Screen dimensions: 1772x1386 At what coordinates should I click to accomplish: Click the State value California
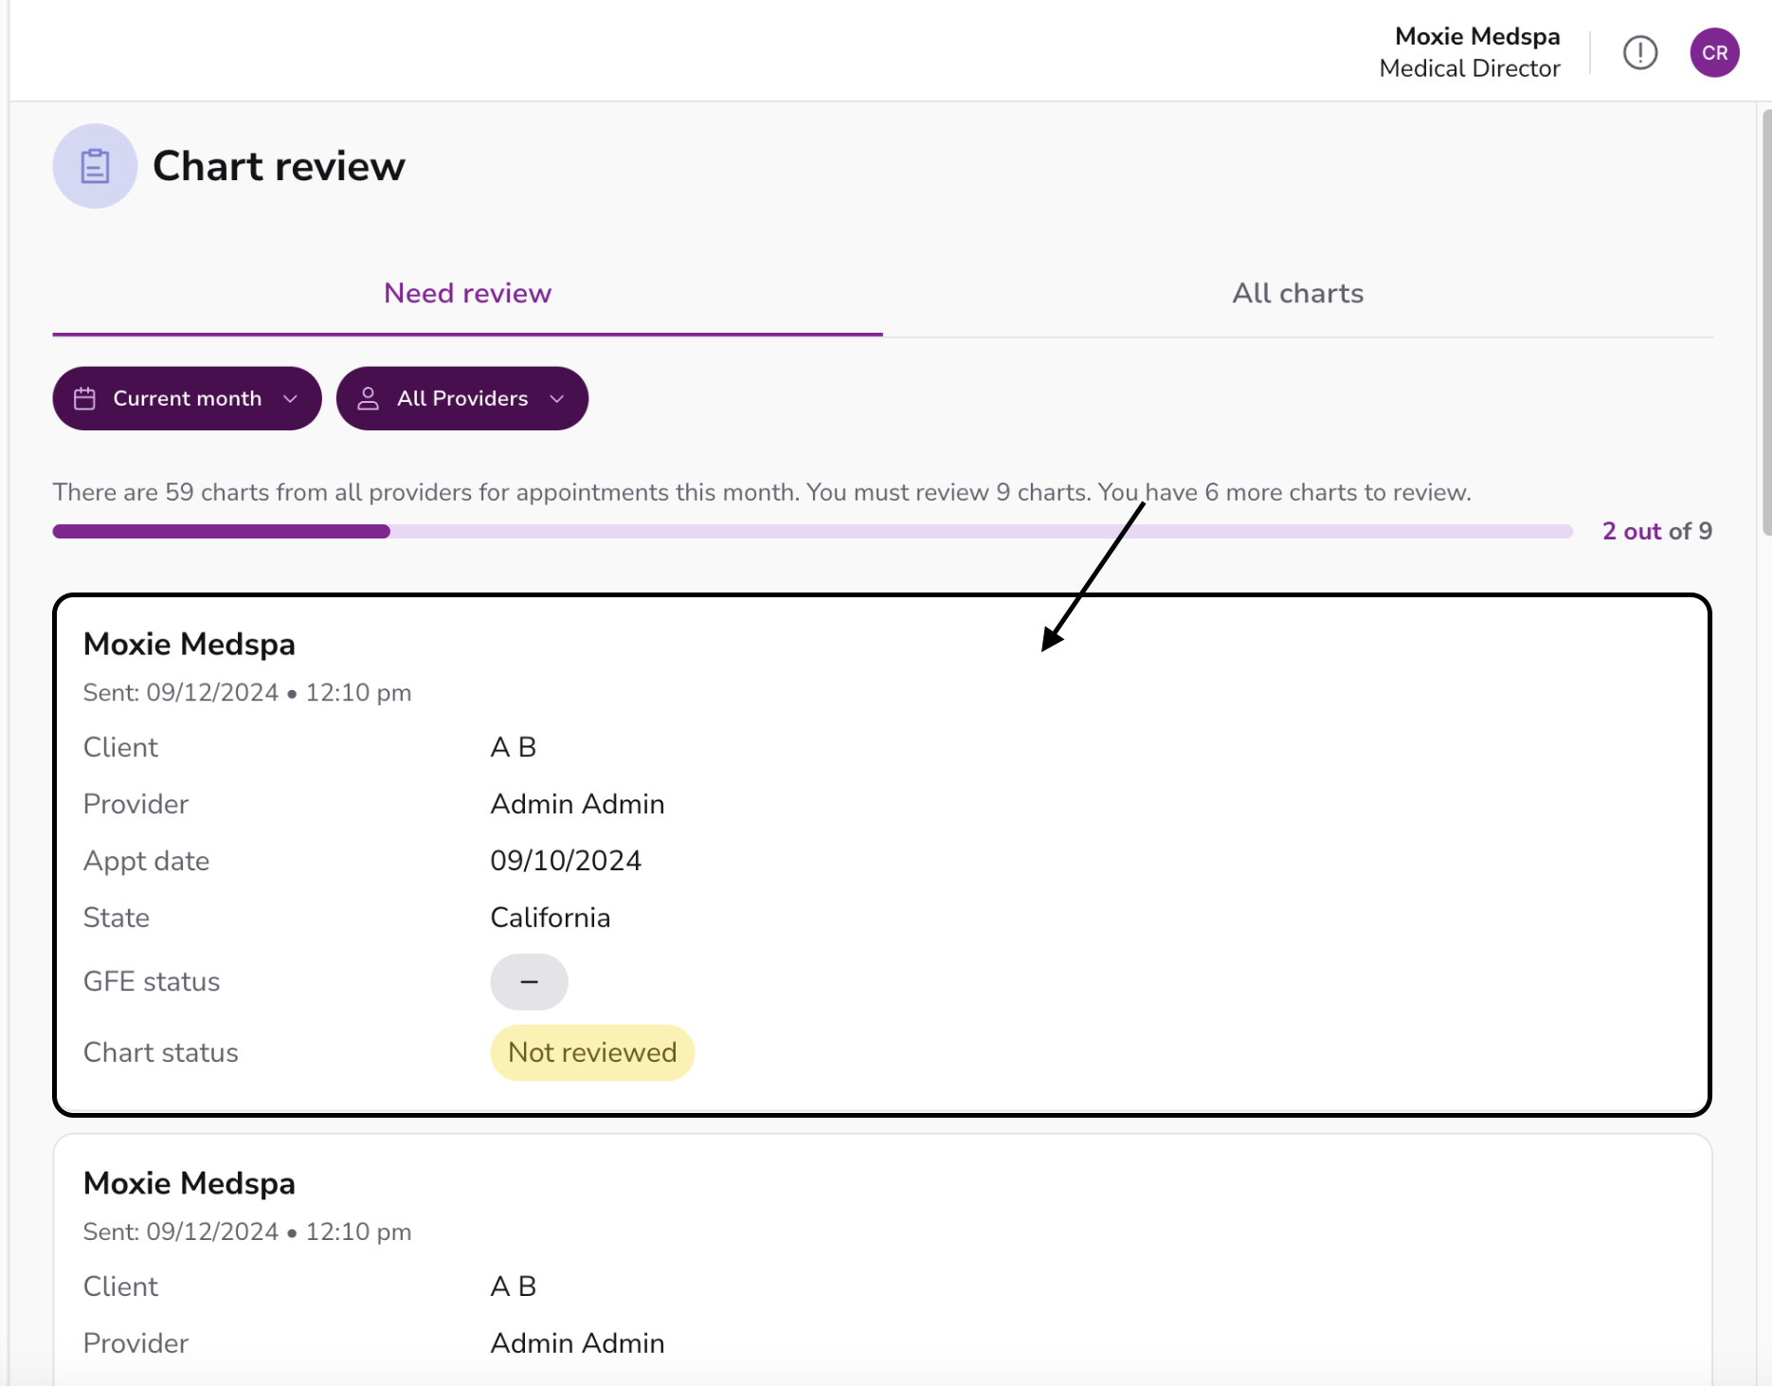click(551, 918)
